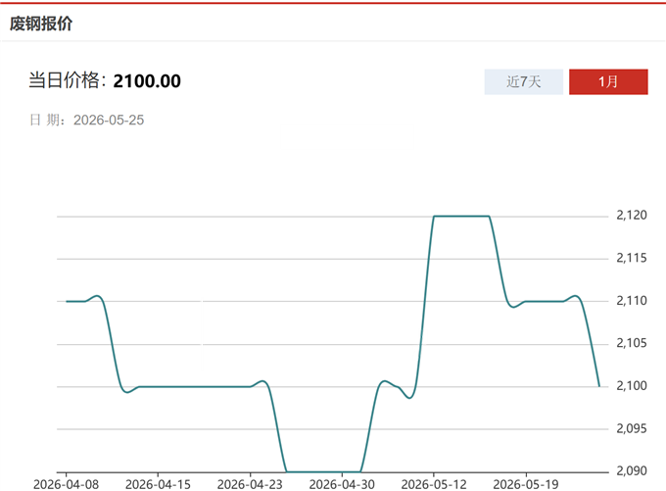Click x-axis label 2026-04-30
The image size is (666, 491).
tap(342, 484)
